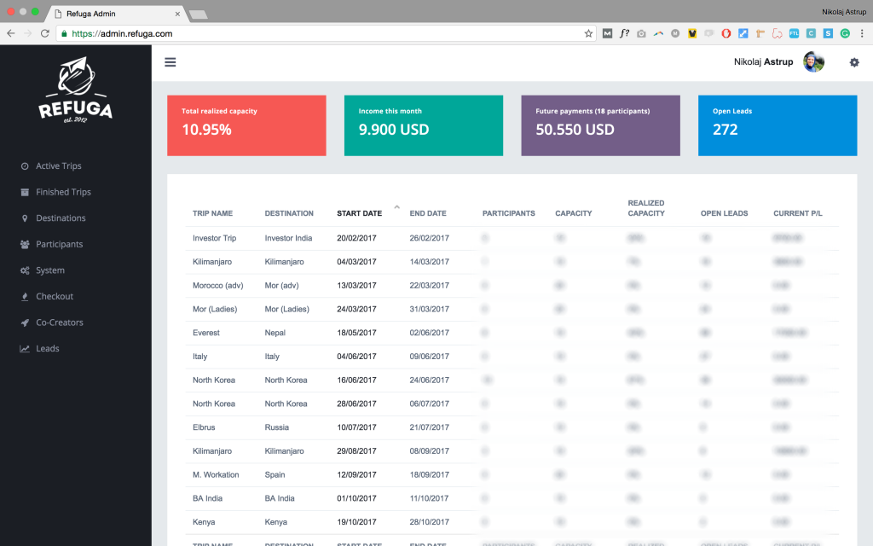Open the blue S browser extension

click(x=828, y=33)
